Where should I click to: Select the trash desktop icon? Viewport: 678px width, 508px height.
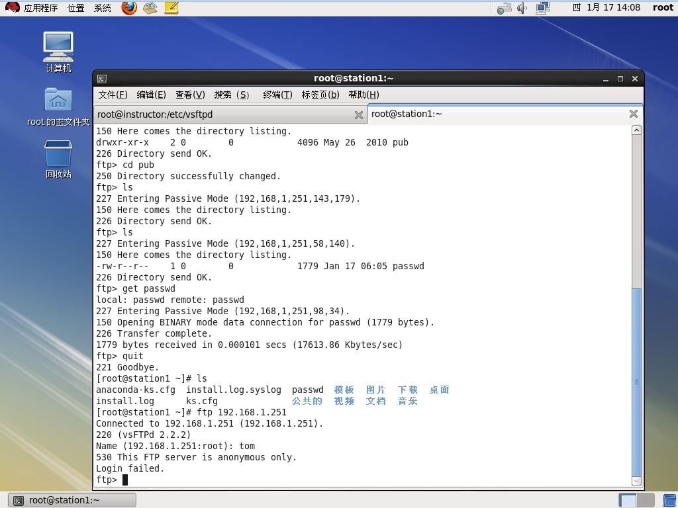58,159
